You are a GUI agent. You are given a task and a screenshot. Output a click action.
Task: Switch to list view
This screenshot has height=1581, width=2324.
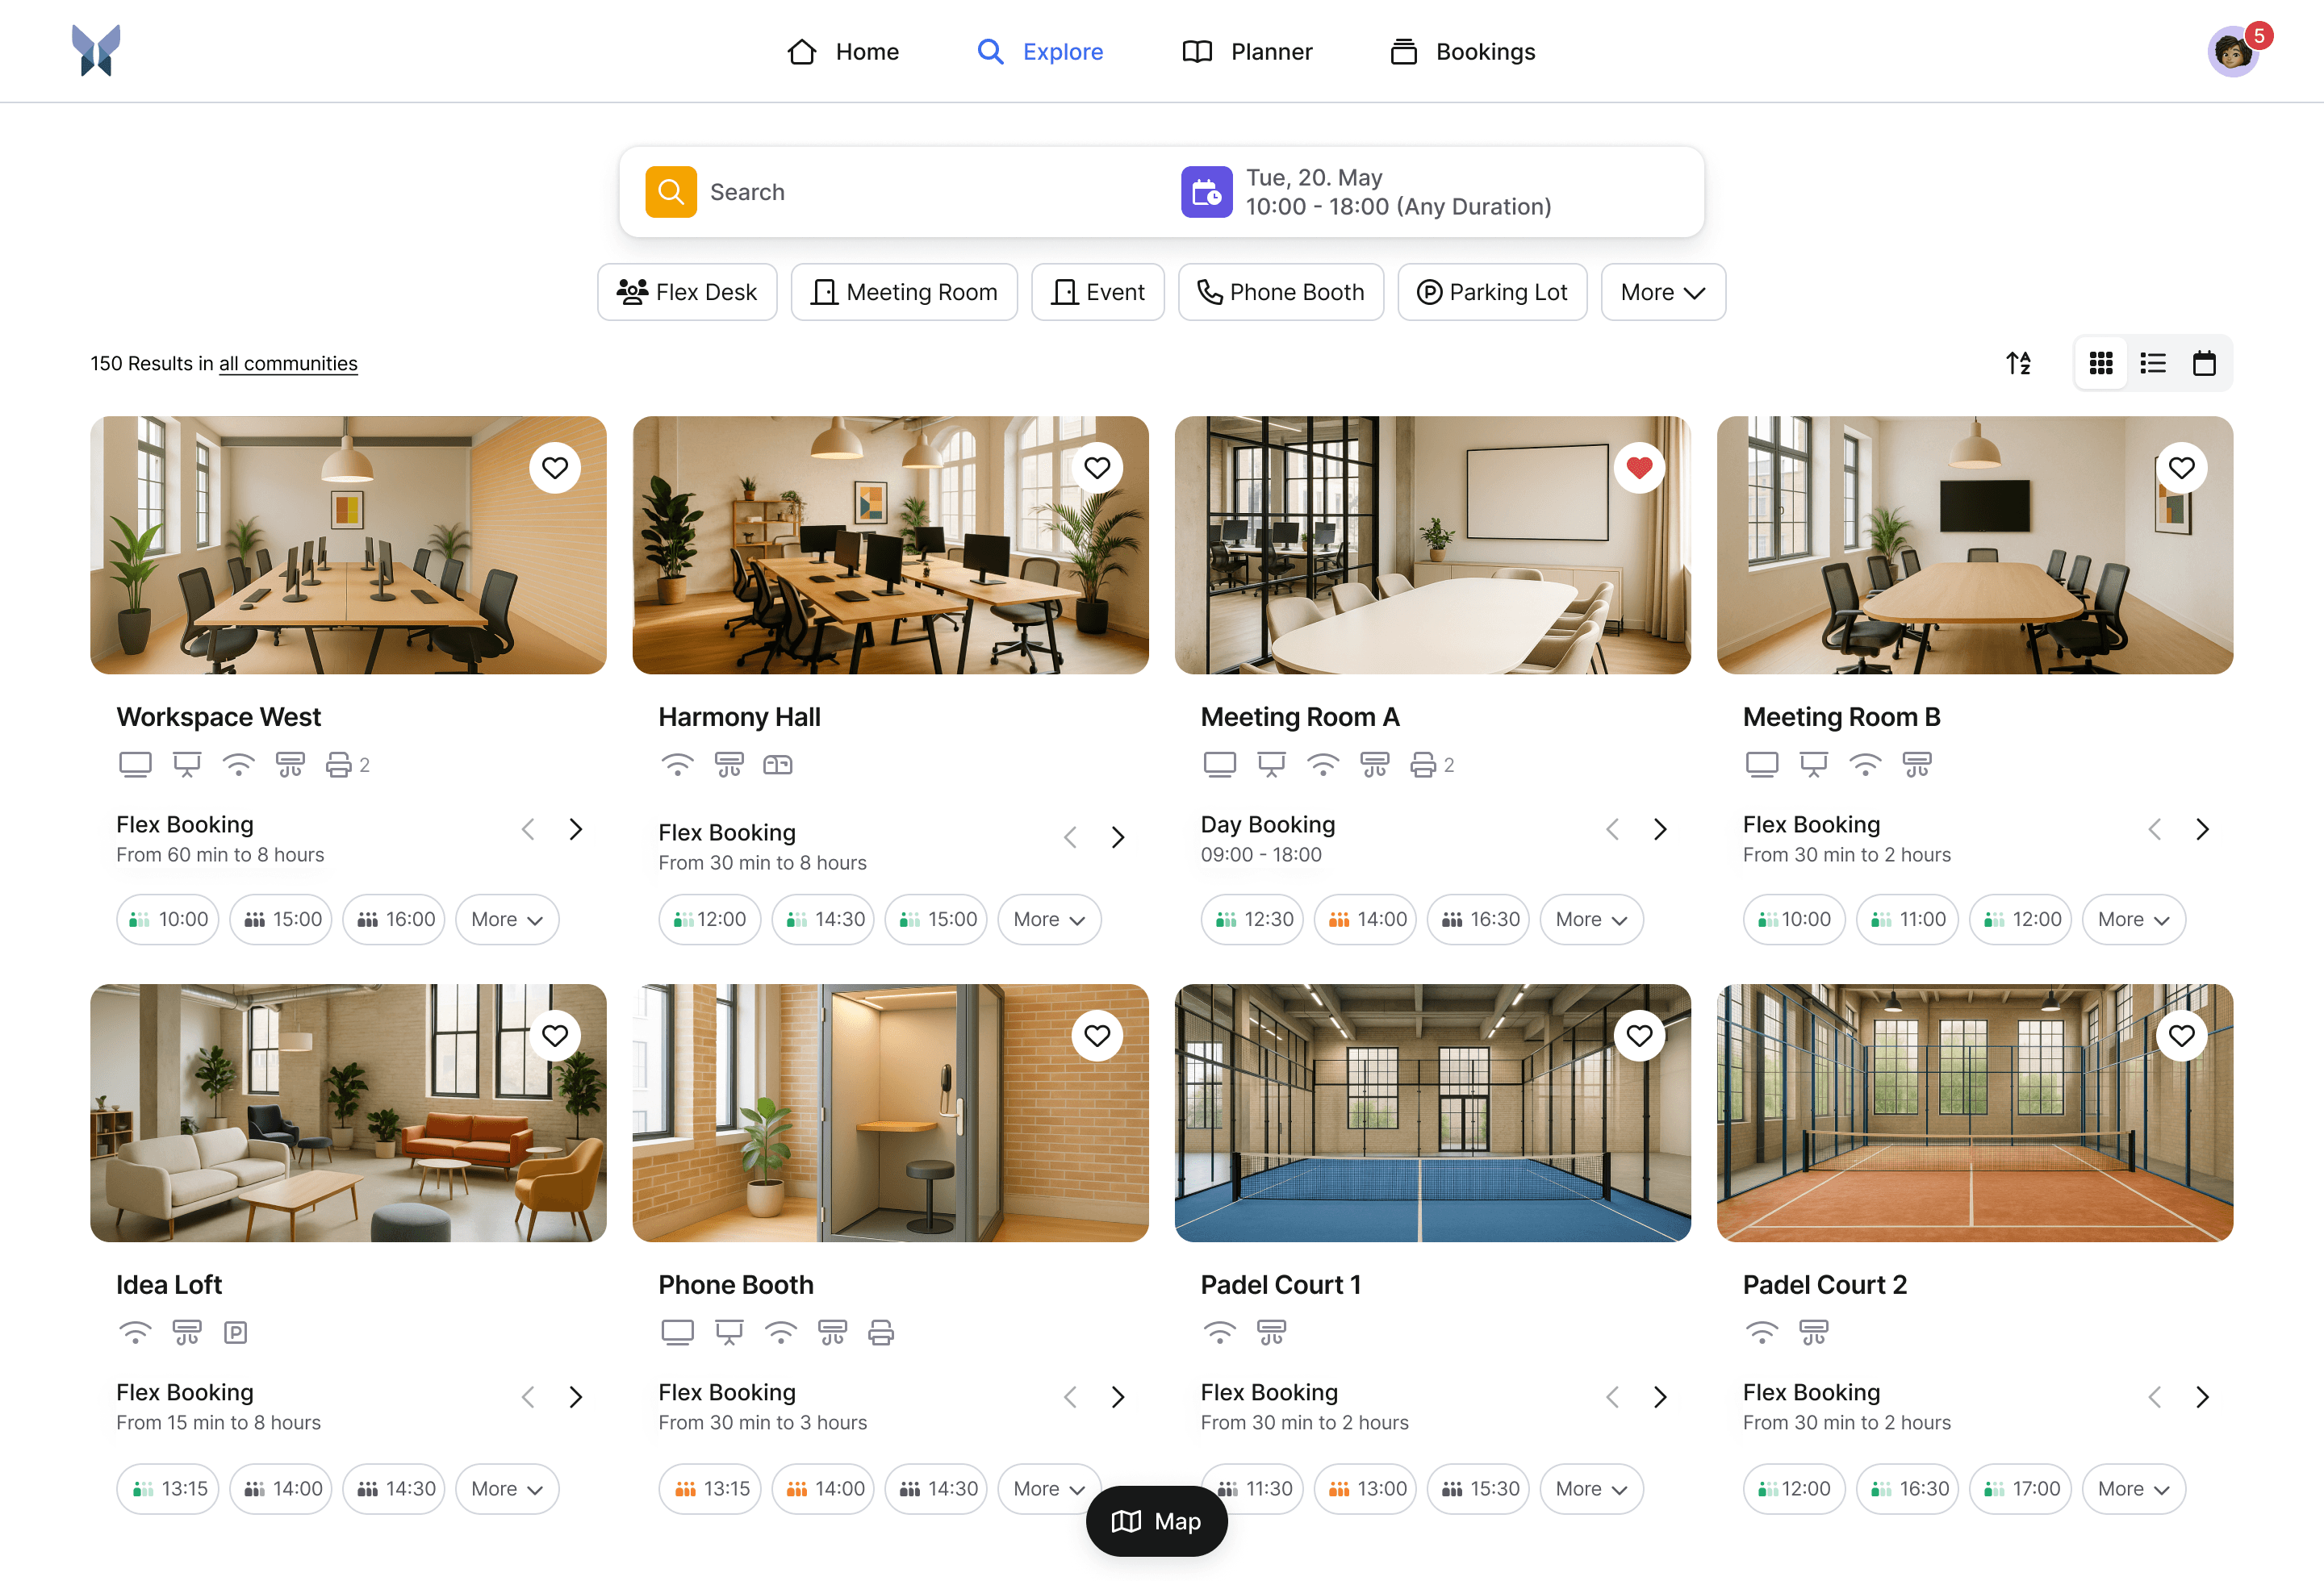2153,363
